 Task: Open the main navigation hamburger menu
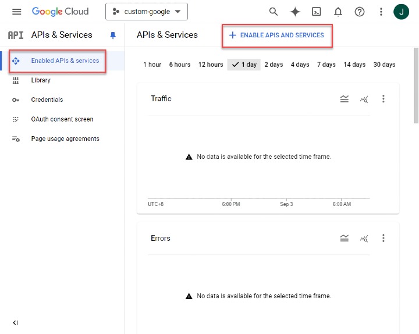click(x=16, y=12)
